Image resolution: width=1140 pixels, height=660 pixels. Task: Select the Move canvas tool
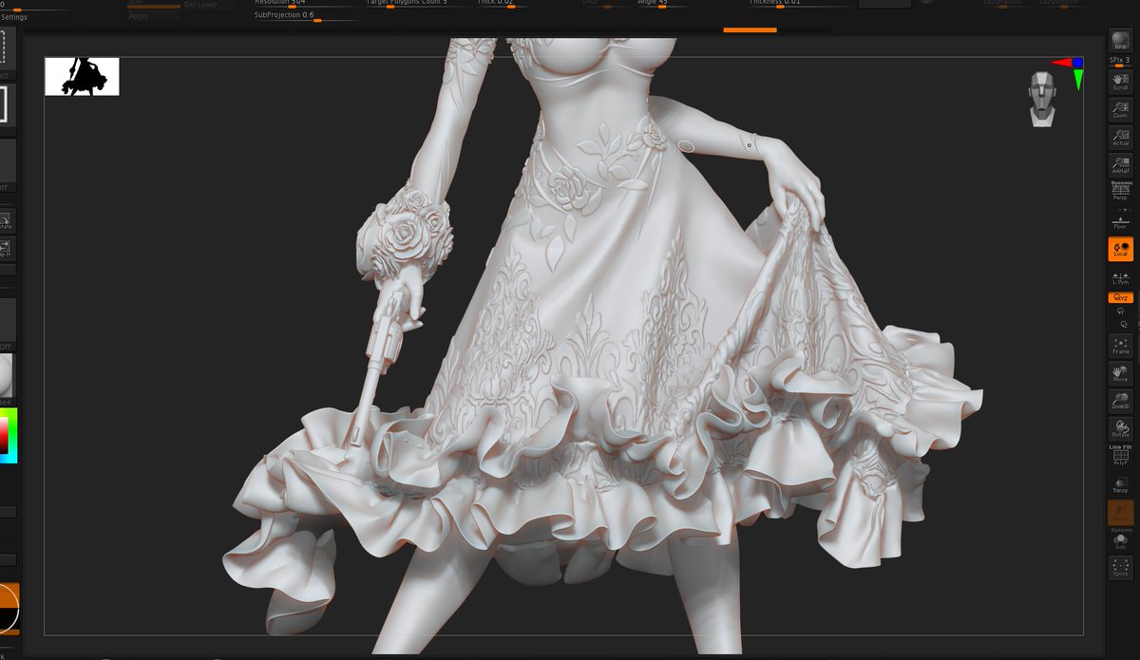pyautogui.click(x=1120, y=373)
